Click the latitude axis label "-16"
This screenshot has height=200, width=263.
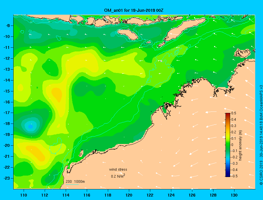pos(7,102)
